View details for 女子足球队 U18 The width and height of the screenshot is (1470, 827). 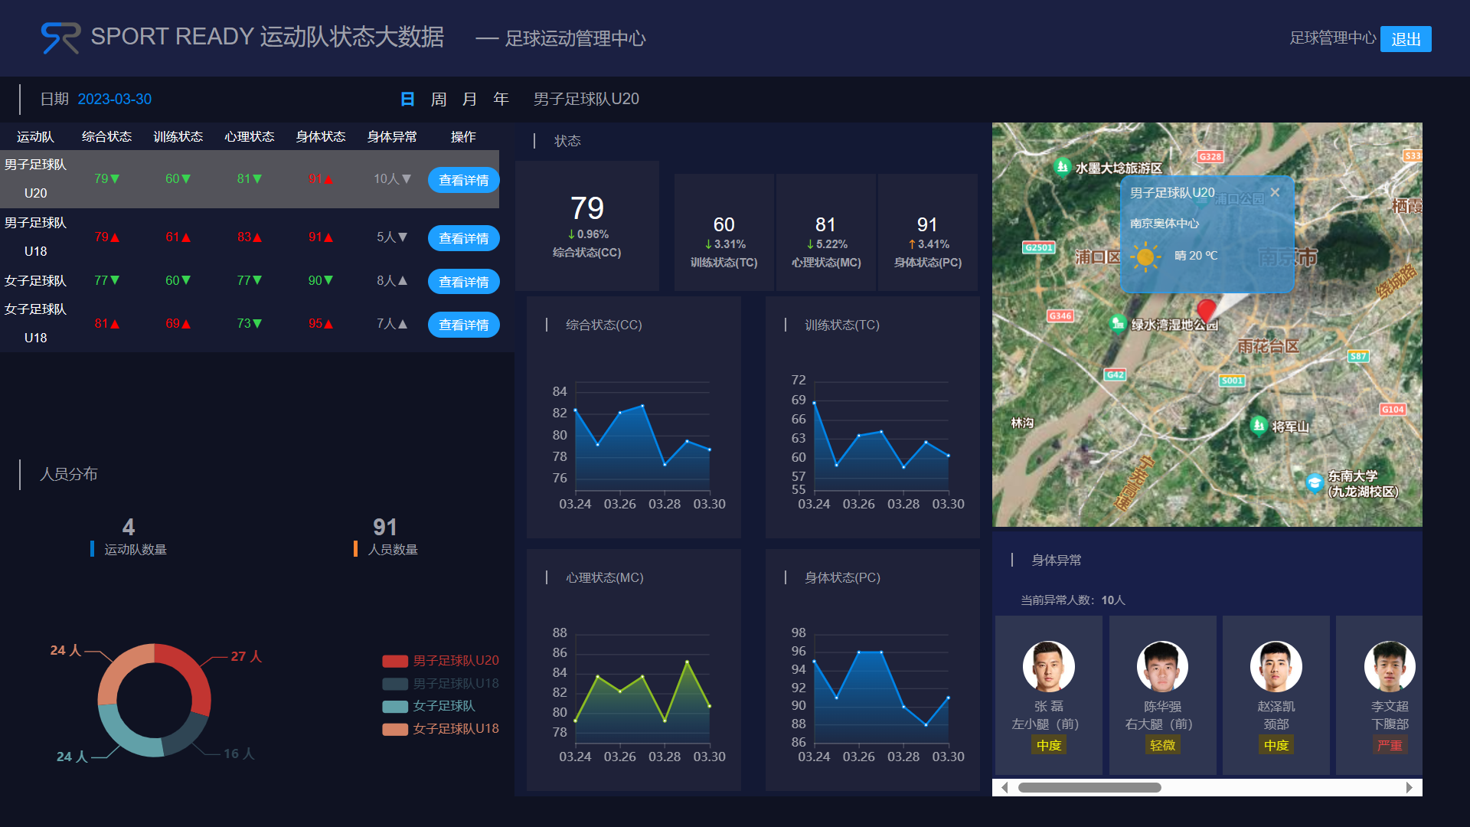point(463,325)
